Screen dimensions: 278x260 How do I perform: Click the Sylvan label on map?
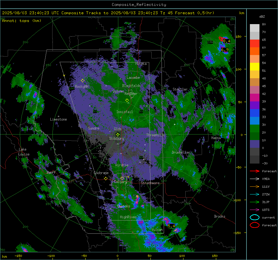point(118,91)
